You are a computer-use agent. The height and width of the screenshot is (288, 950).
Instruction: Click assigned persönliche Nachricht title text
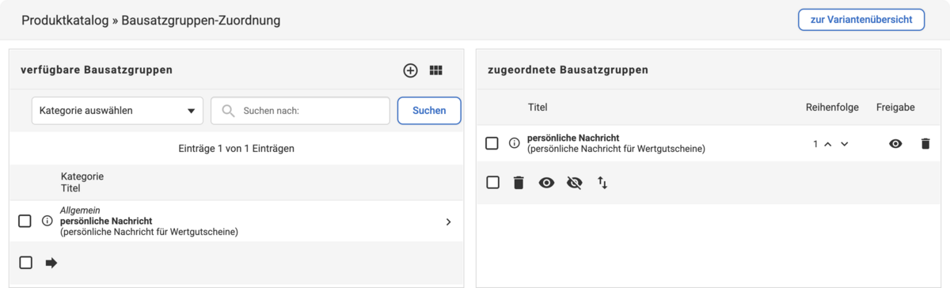coord(573,138)
